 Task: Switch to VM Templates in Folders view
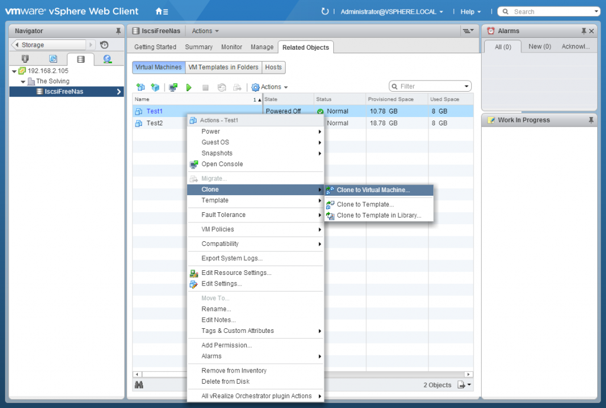coord(223,67)
